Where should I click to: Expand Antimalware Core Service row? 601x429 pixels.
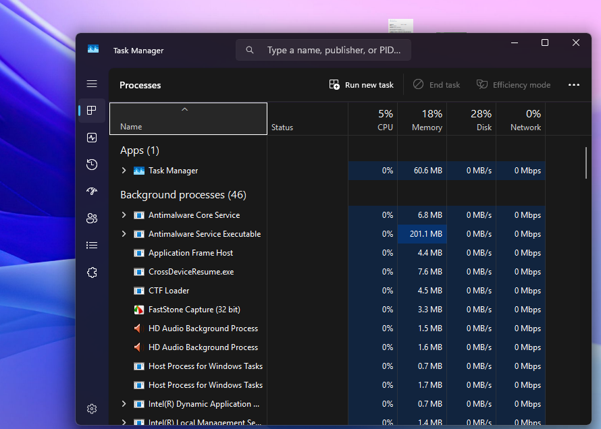(124, 215)
